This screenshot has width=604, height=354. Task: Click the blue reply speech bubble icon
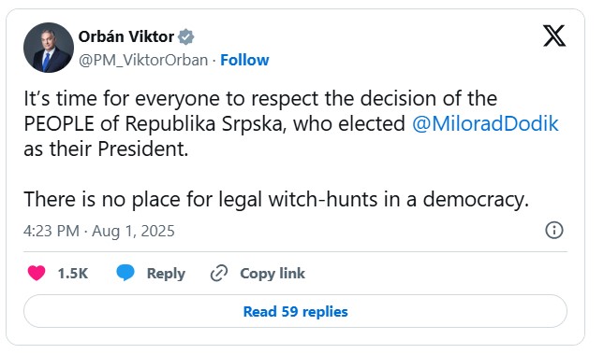(x=125, y=273)
